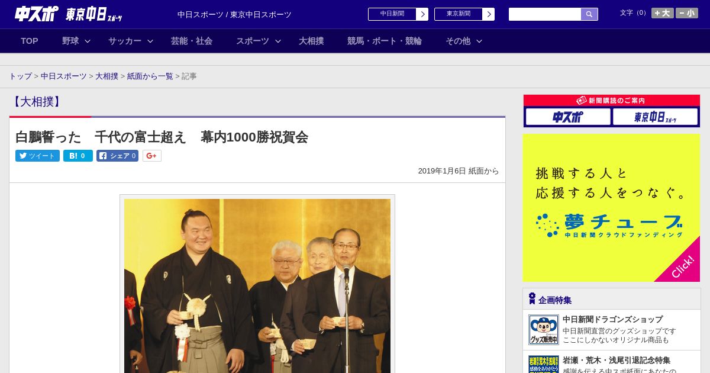This screenshot has width=710, height=373.
Task: Click the ドラゴンズショップ thumbnail icon
Action: 544,330
